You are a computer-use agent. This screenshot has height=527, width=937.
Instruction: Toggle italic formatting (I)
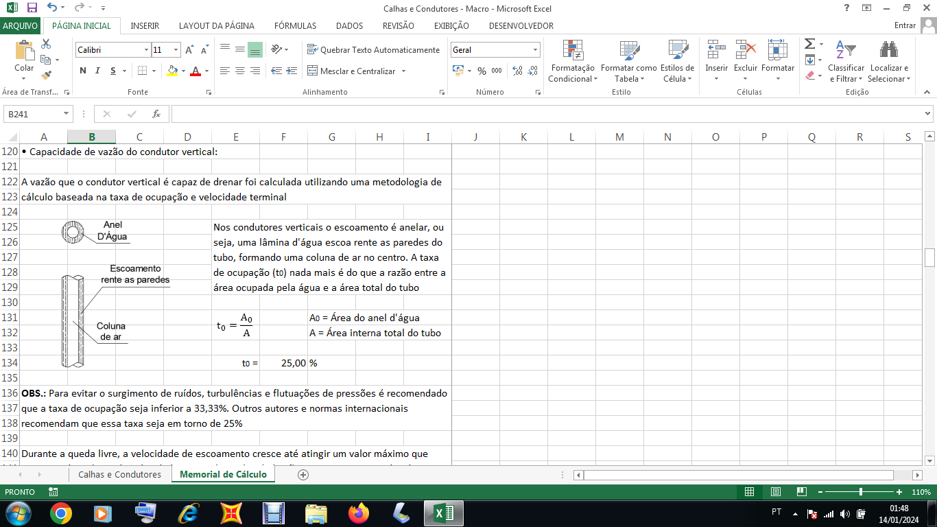pos(97,71)
